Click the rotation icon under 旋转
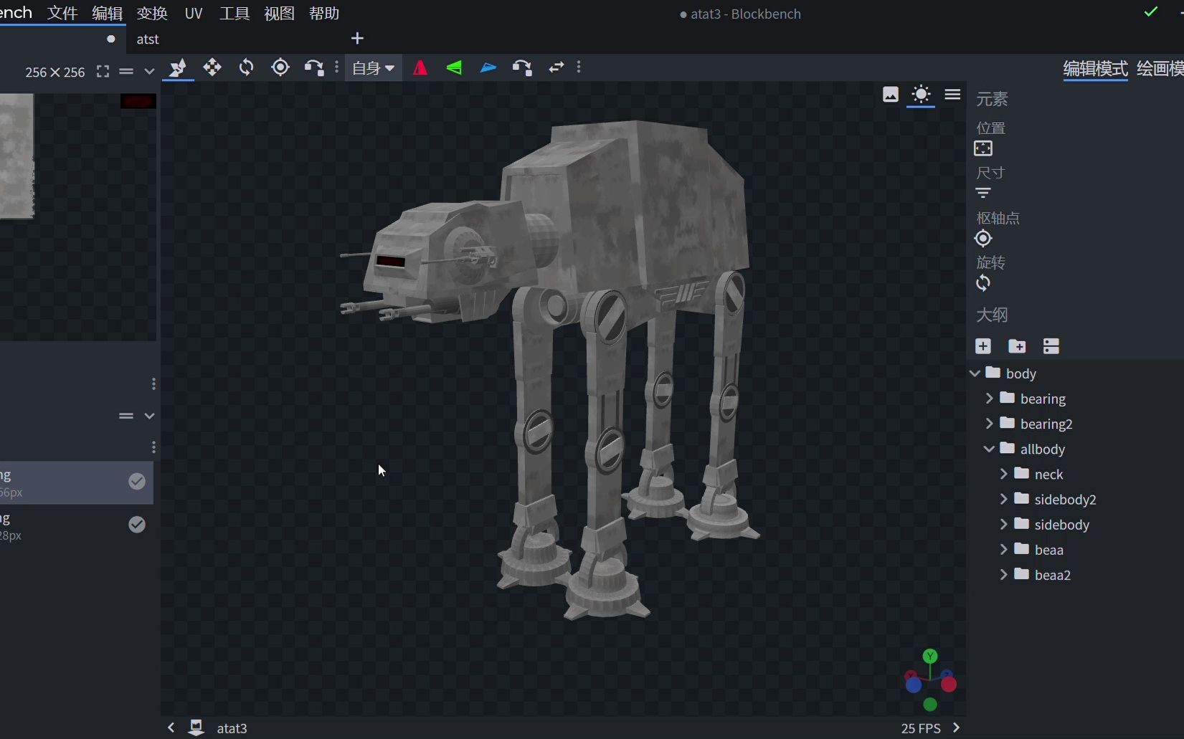Screen dimensions: 1184x739 point(983,283)
